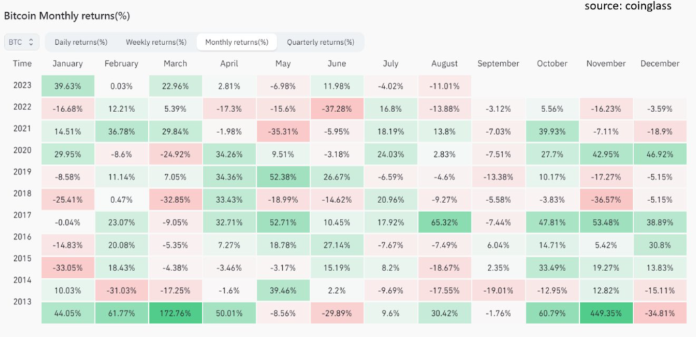The image size is (696, 337).
Task: Click the 172.76% March 2013 cell
Action: 175,315
